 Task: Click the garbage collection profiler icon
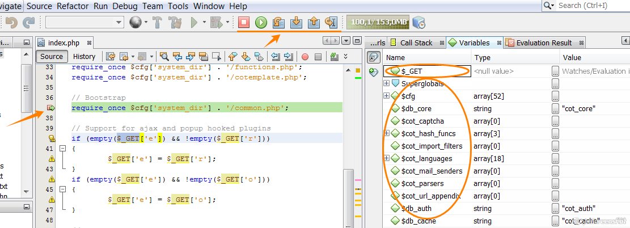[418, 22]
